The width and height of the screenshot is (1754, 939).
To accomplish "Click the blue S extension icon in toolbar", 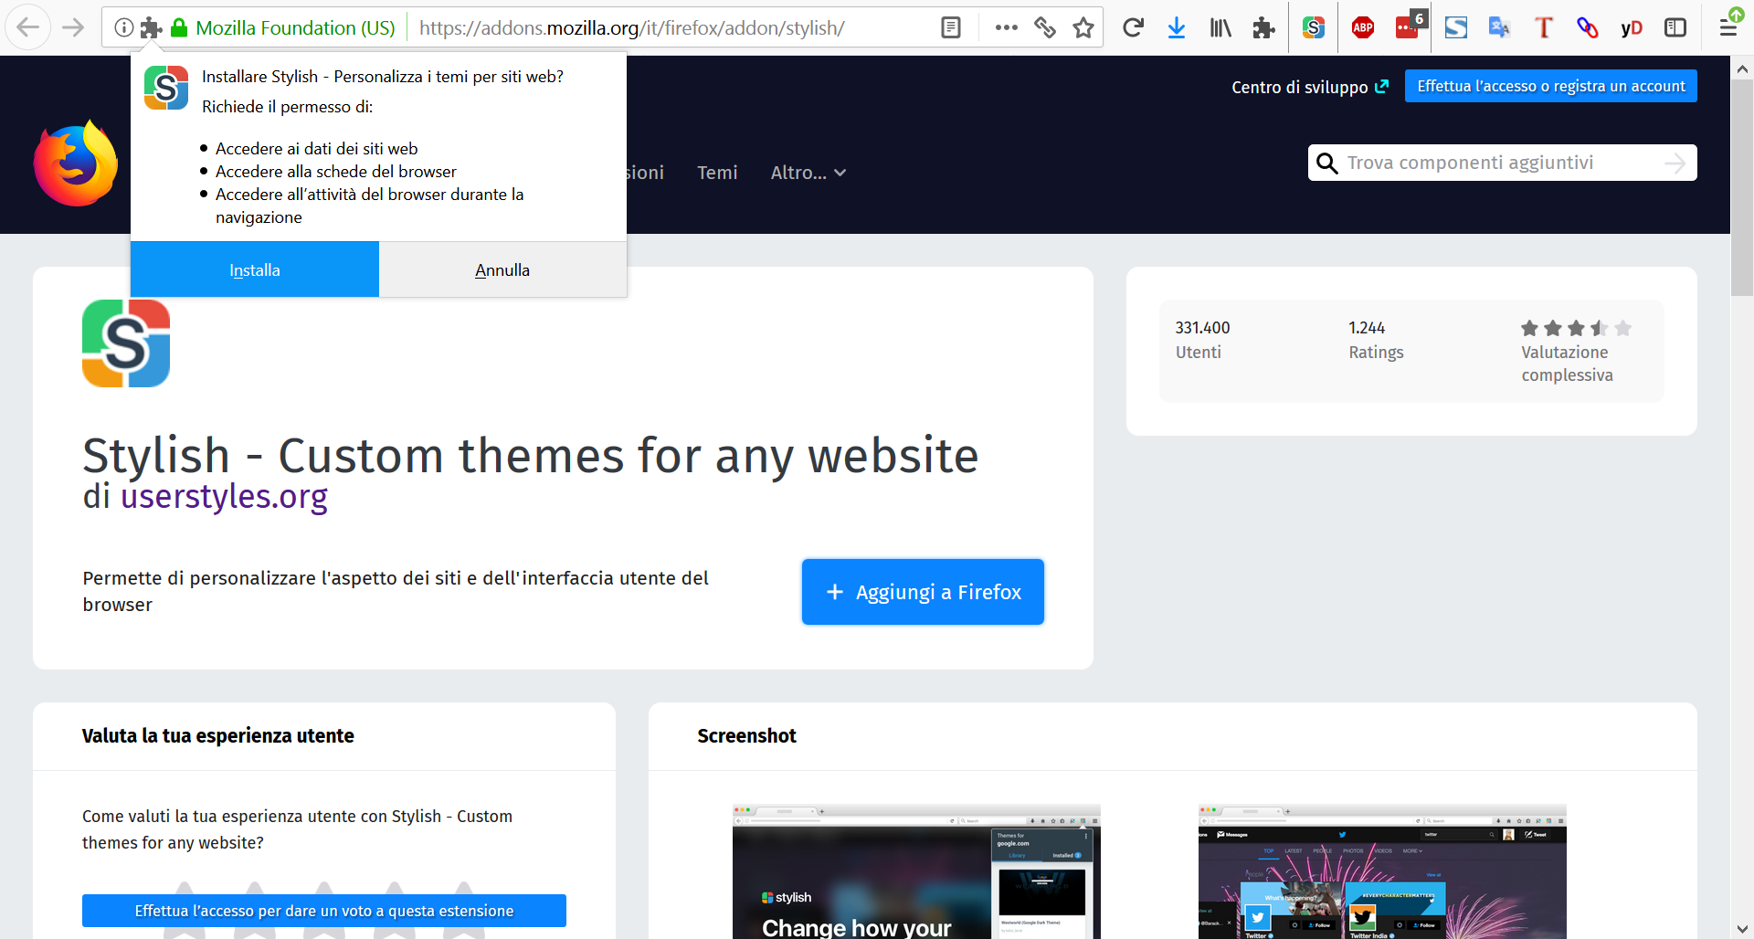I will pyautogui.click(x=1456, y=27).
